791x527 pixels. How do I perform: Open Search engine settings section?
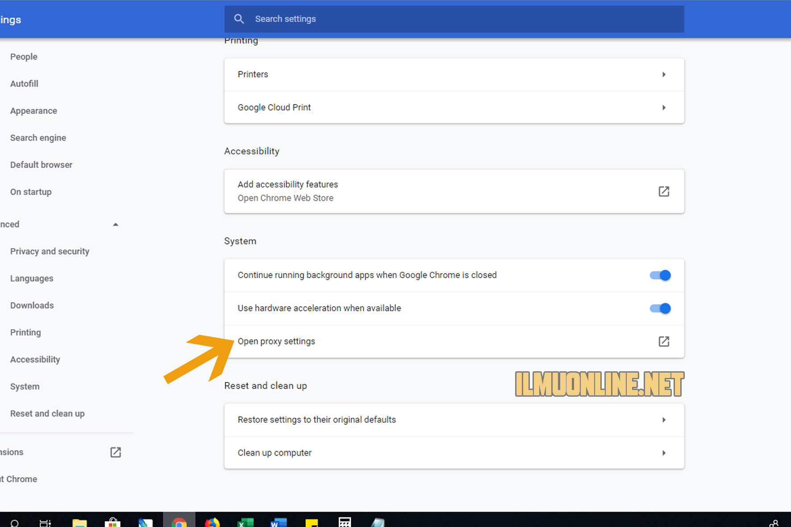point(38,138)
